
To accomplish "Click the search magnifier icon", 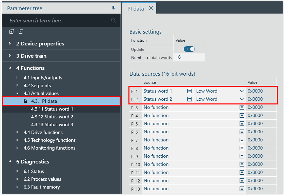I will 113,21.
